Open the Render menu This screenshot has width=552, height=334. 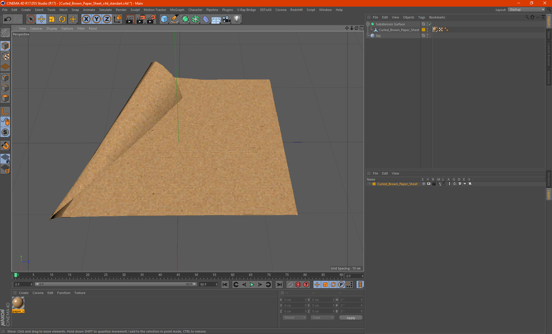coord(121,10)
